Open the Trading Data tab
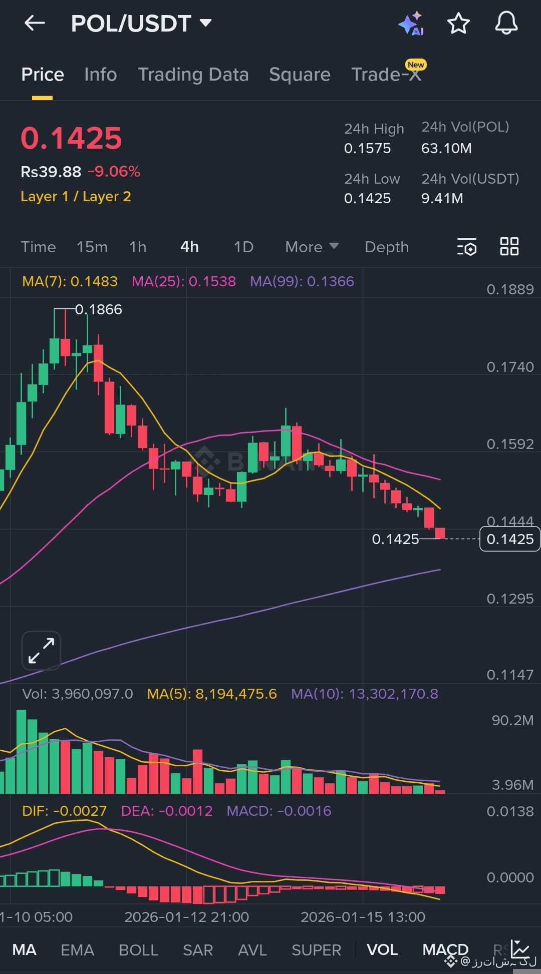Image resolution: width=541 pixels, height=974 pixels. 193,75
